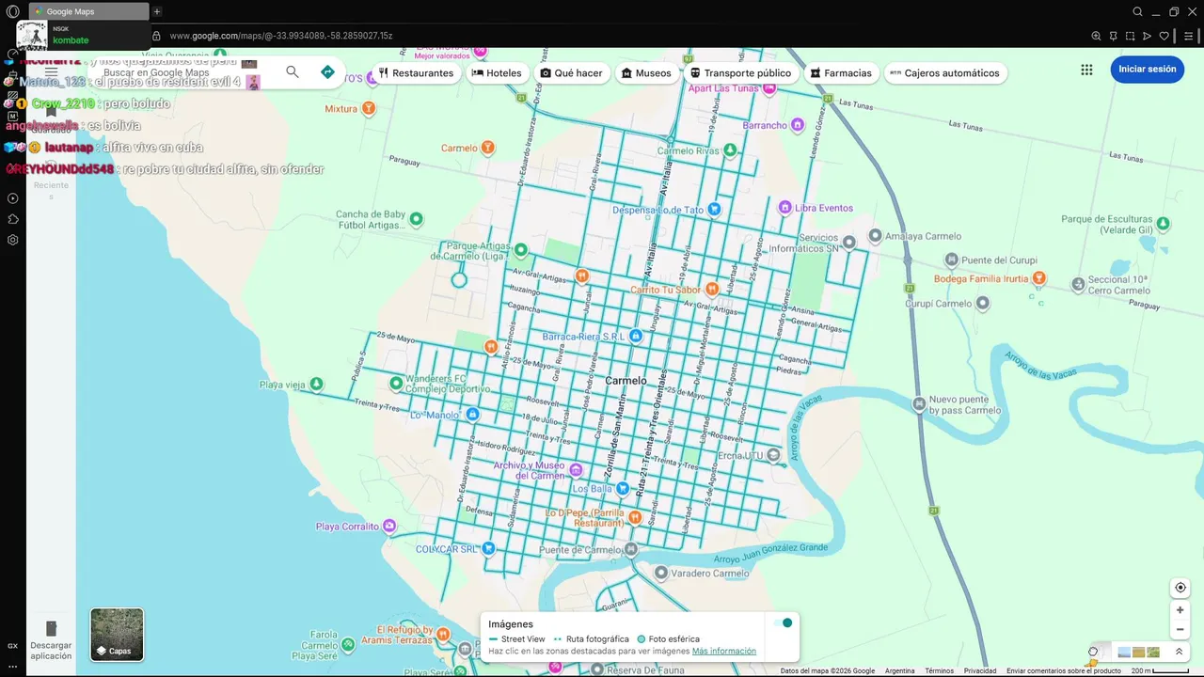Select the Museos category chip

pos(646,72)
